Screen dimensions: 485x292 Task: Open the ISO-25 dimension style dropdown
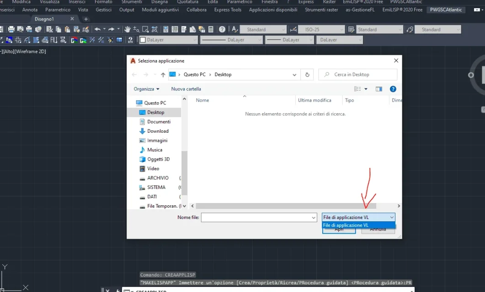click(x=321, y=30)
